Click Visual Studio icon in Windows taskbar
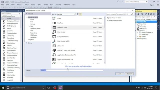This screenshot has height=90, width=160. point(60,87)
